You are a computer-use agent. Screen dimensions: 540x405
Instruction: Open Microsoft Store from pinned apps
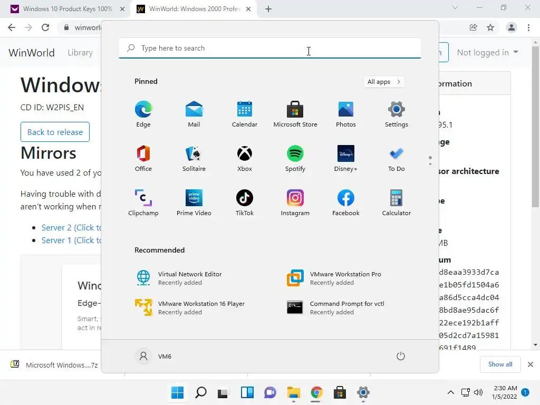(x=295, y=114)
